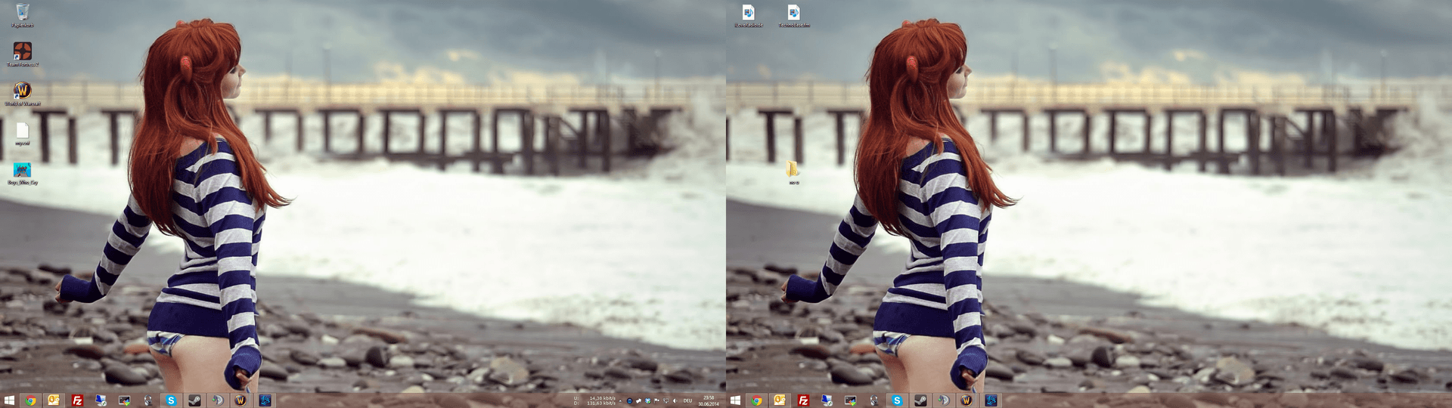
Task: Click the Start button on the left taskbar
Action: tap(9, 400)
